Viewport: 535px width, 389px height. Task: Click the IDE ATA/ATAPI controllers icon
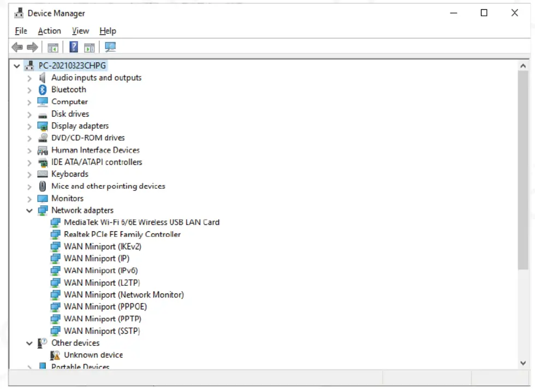coord(43,163)
